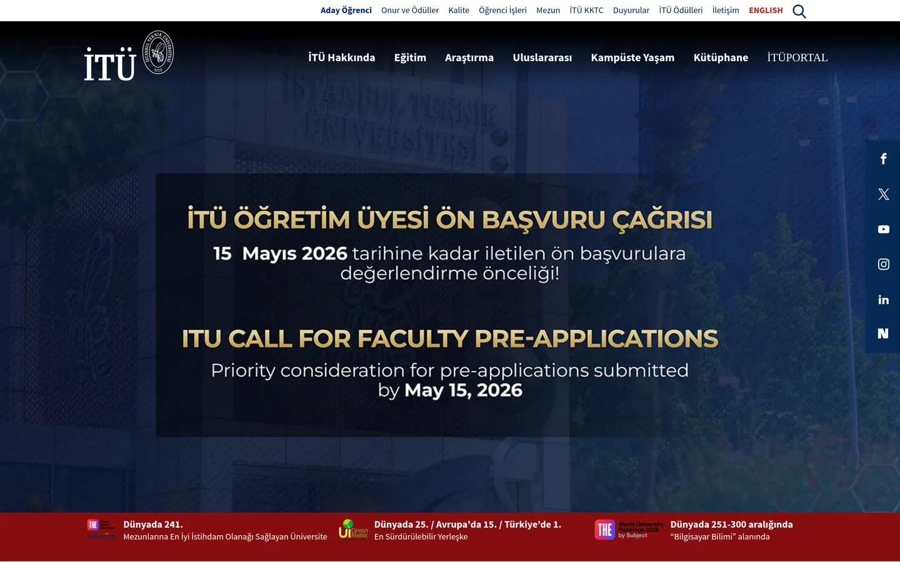The width and height of the screenshot is (900, 562).
Task: Open the Kampüste Yaşam menu
Action: 632,57
